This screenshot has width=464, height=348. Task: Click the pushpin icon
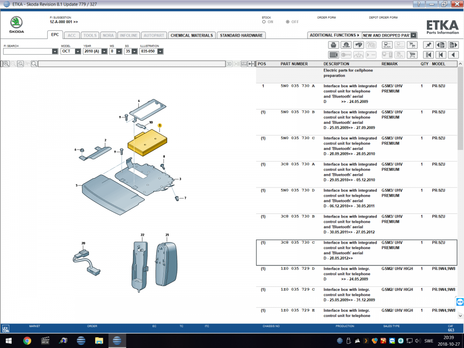[428, 45]
